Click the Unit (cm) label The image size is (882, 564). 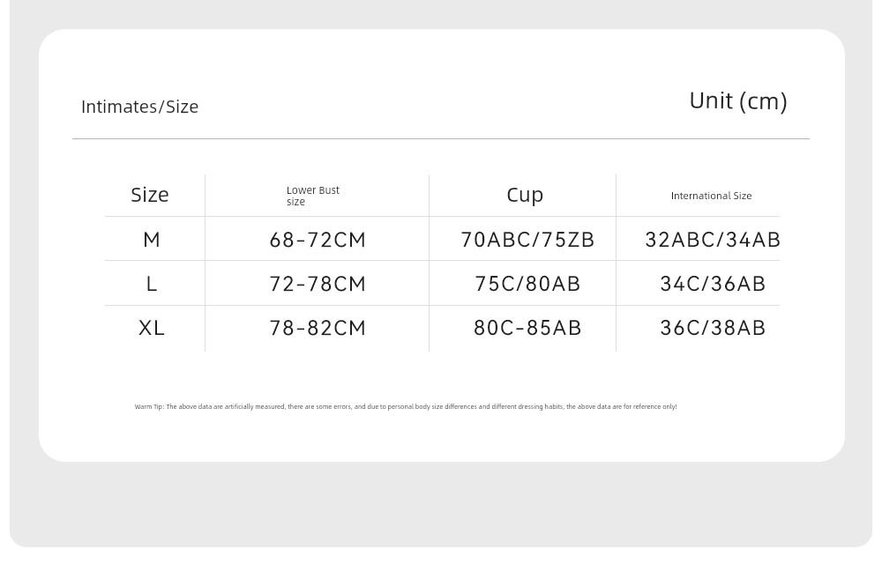[738, 101]
